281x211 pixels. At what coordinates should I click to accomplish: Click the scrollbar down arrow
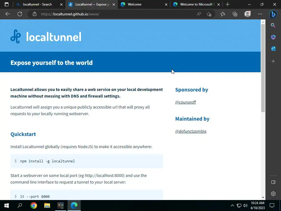263,197
